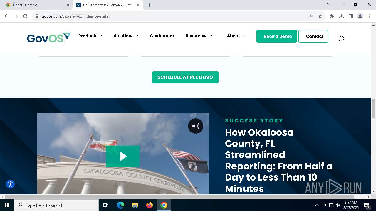Open the Chrome profile avatar
Image resolution: width=376 pixels, height=211 pixels.
coord(360,16)
